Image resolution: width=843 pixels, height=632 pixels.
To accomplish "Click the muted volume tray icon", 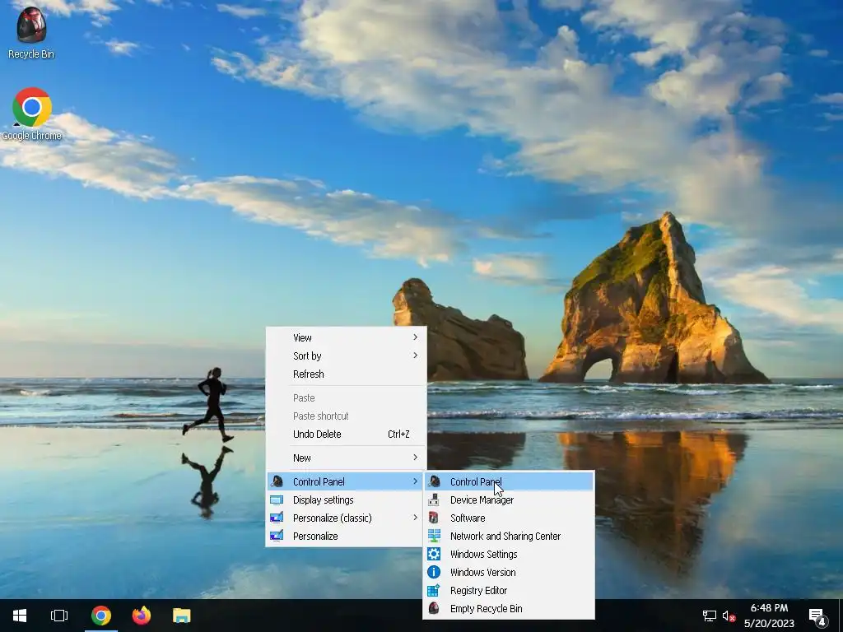I will pos(729,616).
